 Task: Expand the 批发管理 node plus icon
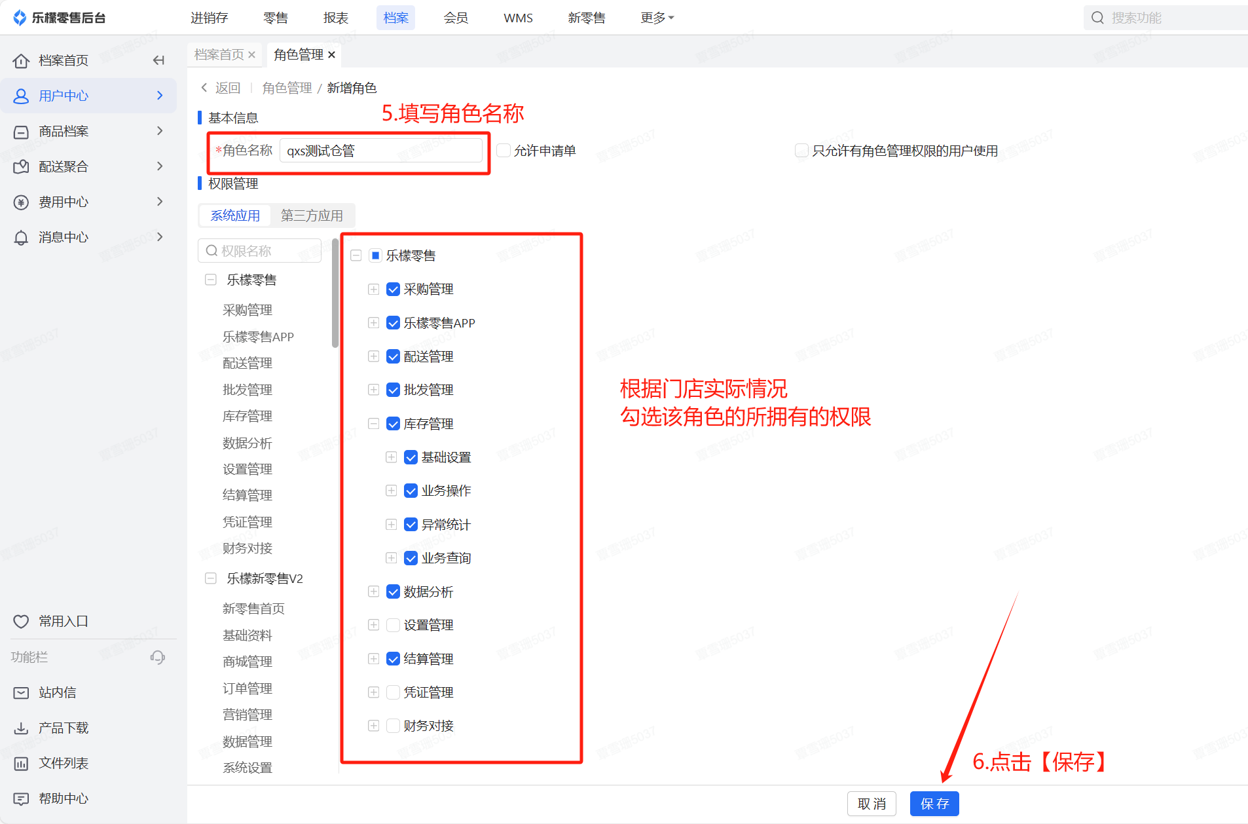tap(373, 390)
